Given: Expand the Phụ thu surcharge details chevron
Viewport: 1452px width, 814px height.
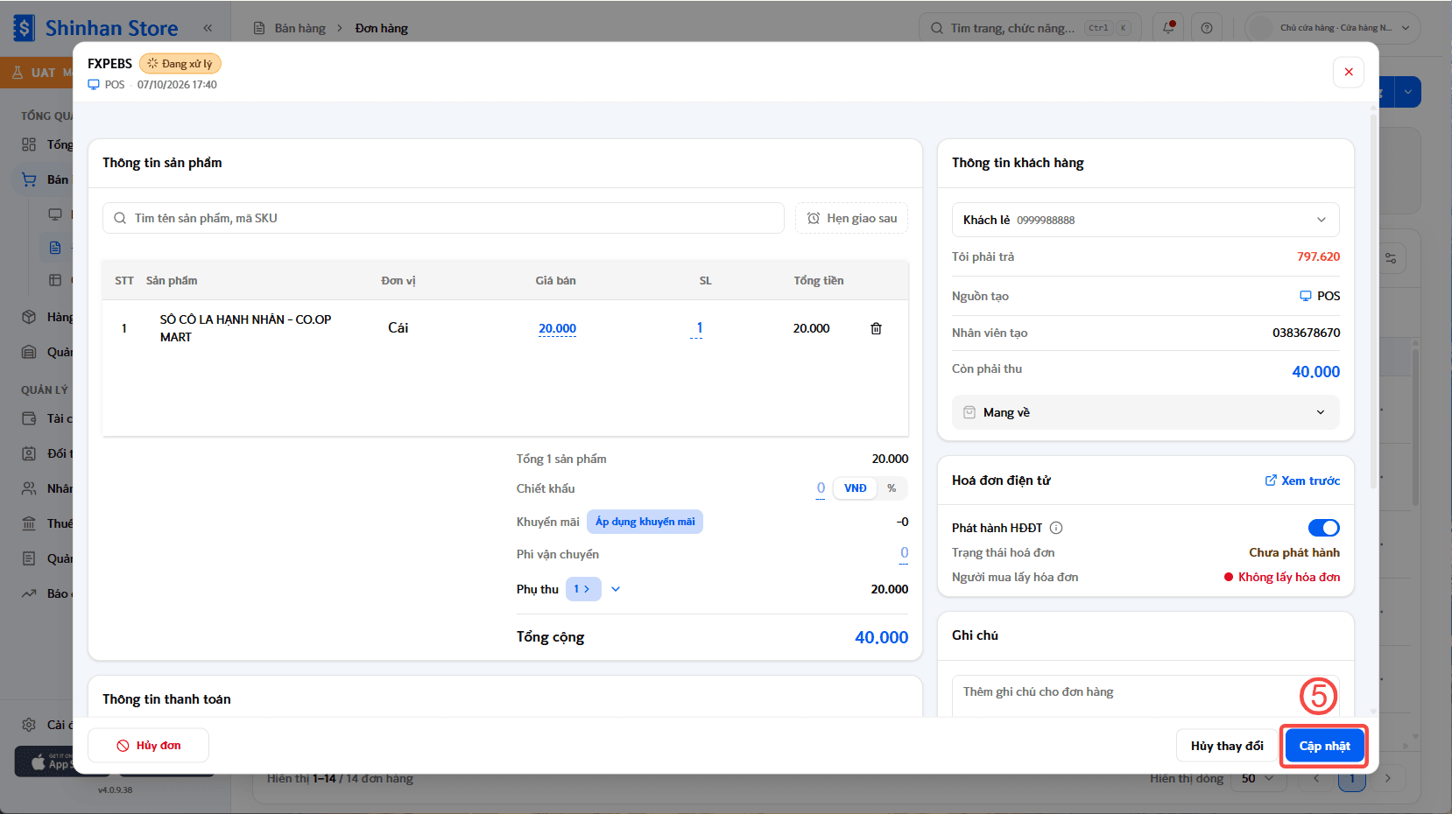Looking at the screenshot, I should (x=616, y=589).
